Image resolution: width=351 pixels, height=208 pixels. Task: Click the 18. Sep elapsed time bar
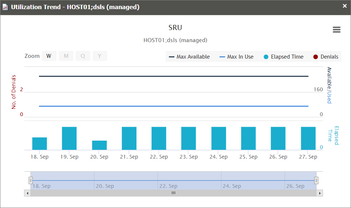[39, 144]
